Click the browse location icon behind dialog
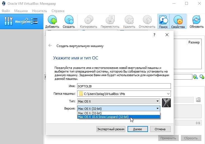 (198, 100)
